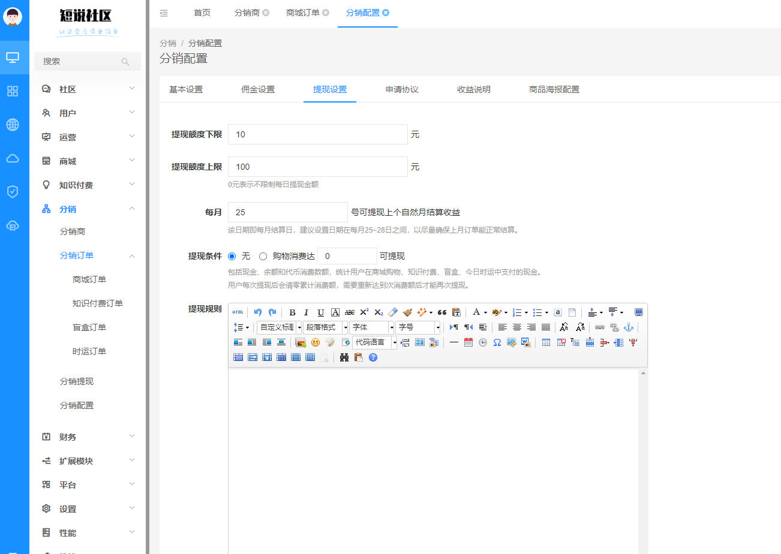781x554 pixels.
Task: Insert a hyperlink with chain icon
Action: tap(600, 327)
